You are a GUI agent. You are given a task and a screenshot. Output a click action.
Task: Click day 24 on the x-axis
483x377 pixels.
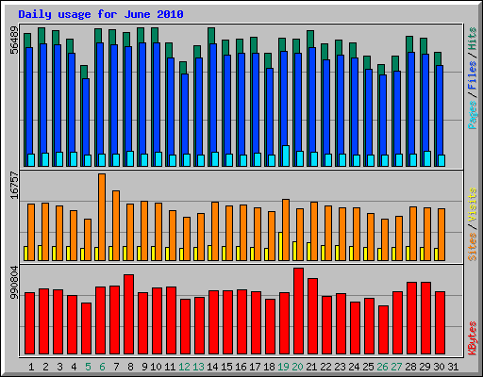point(354,367)
